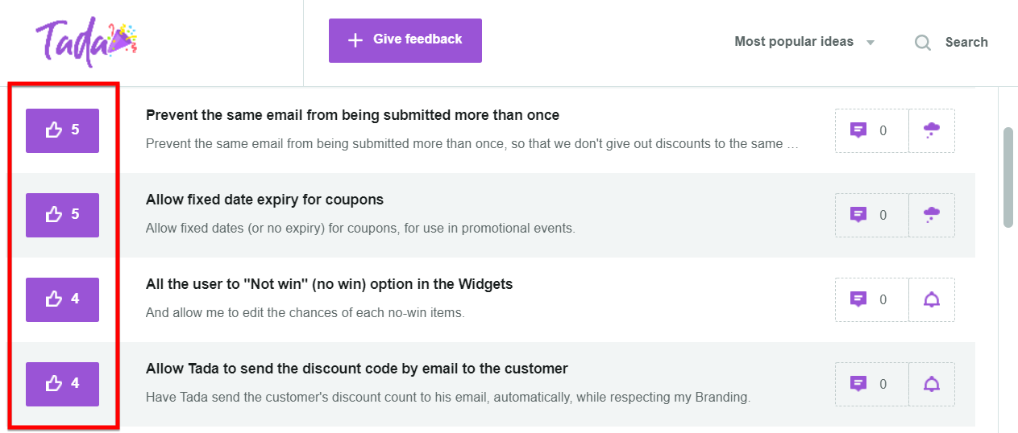1018x433 pixels.
Task: Open the "Allow Tada to send the discount code" title
Action: coord(357,369)
